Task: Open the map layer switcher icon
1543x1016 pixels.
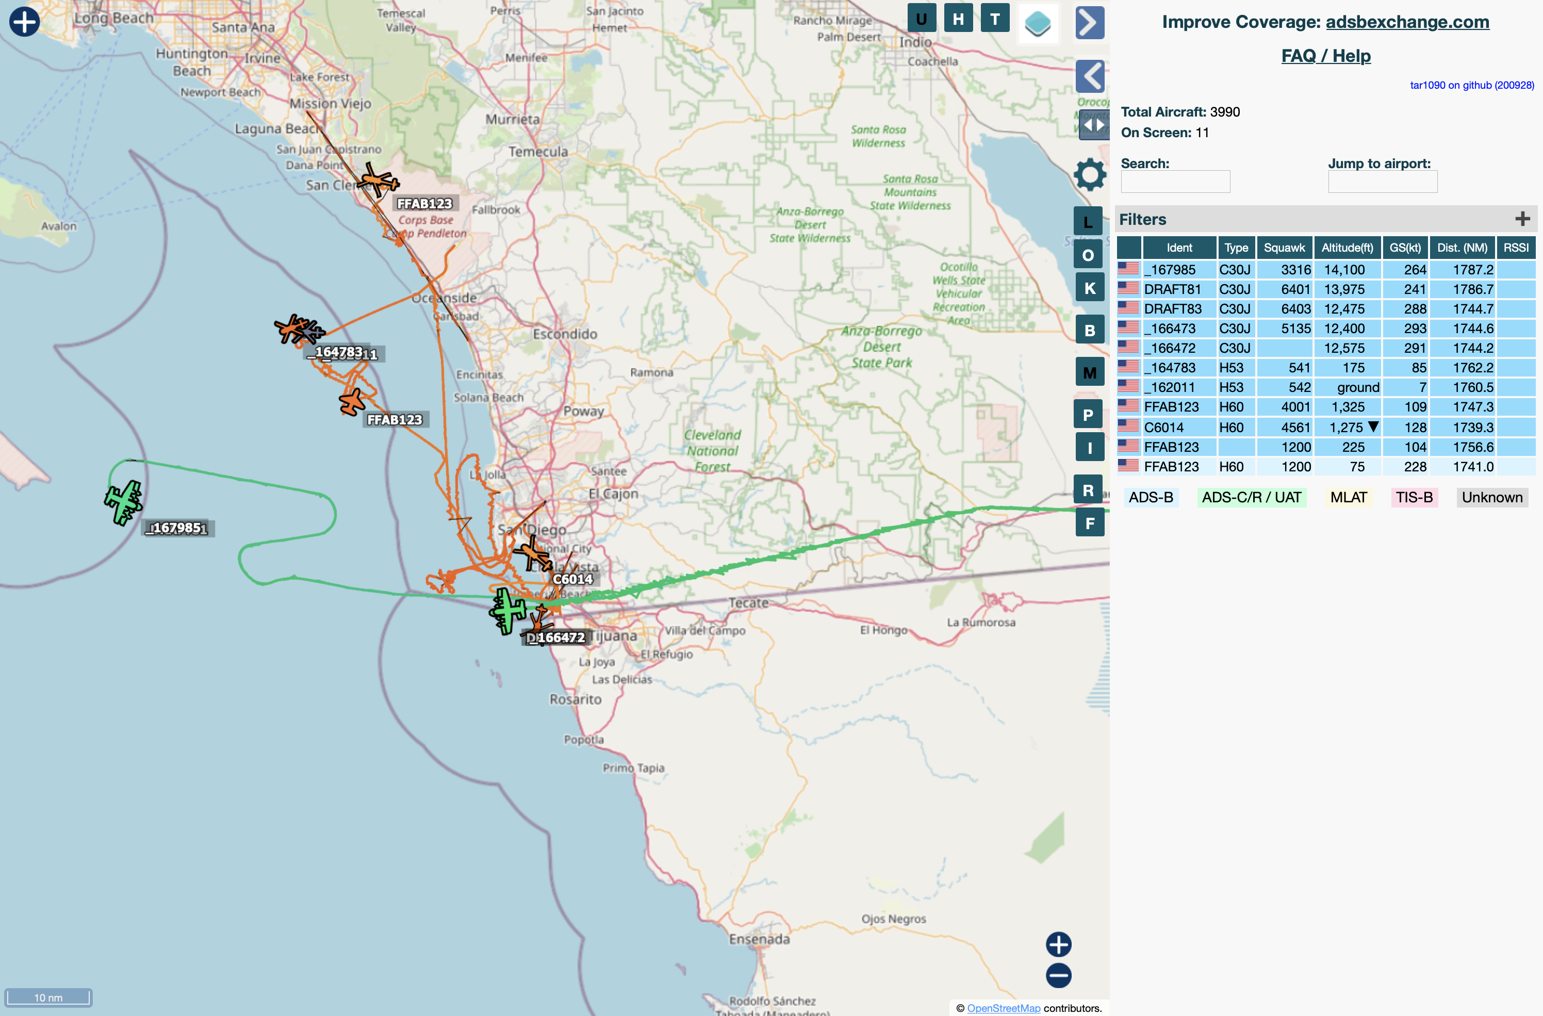Action: point(1038,23)
